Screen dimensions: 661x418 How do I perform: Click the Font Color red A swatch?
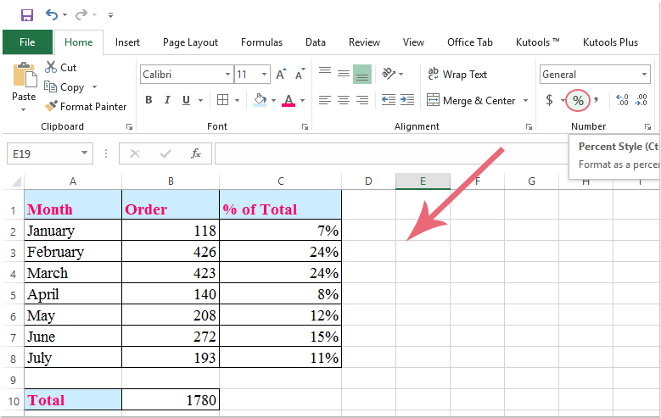pyautogui.click(x=288, y=100)
